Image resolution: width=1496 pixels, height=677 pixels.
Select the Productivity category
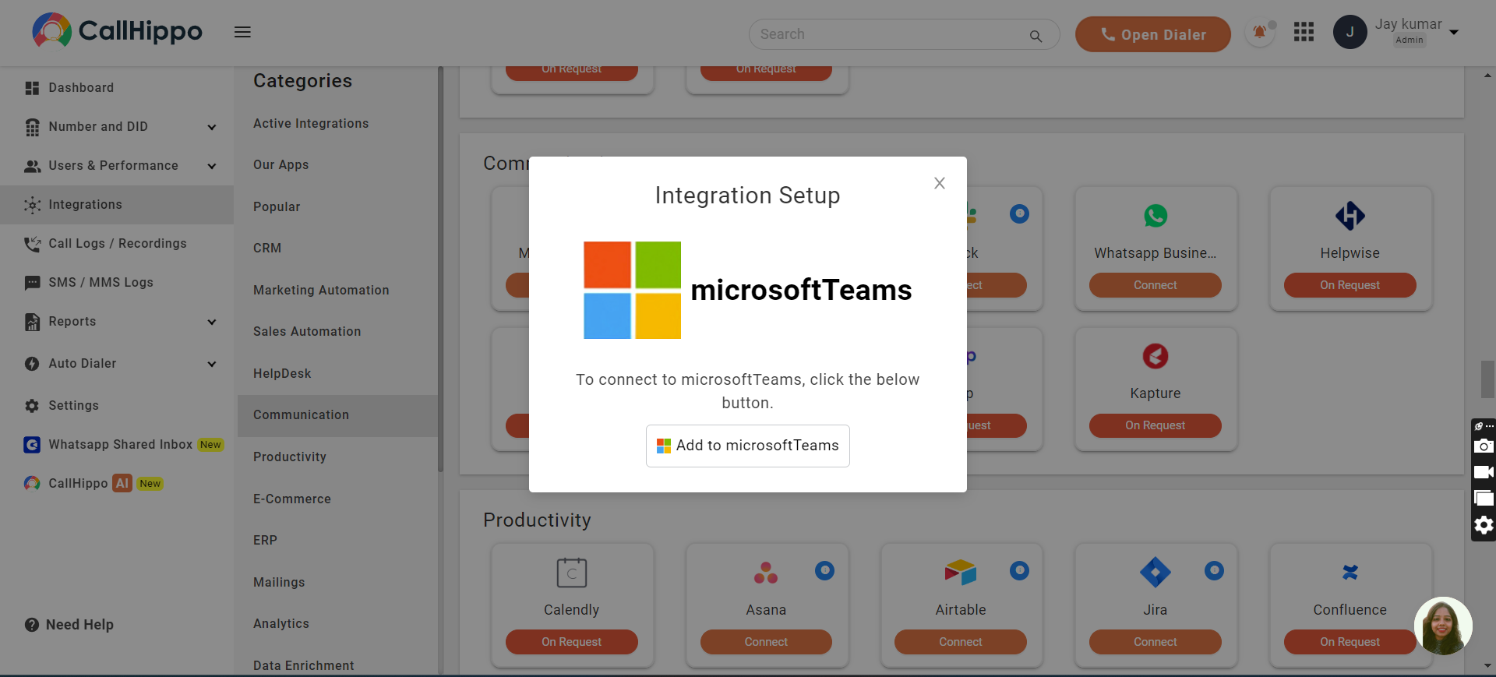point(290,457)
